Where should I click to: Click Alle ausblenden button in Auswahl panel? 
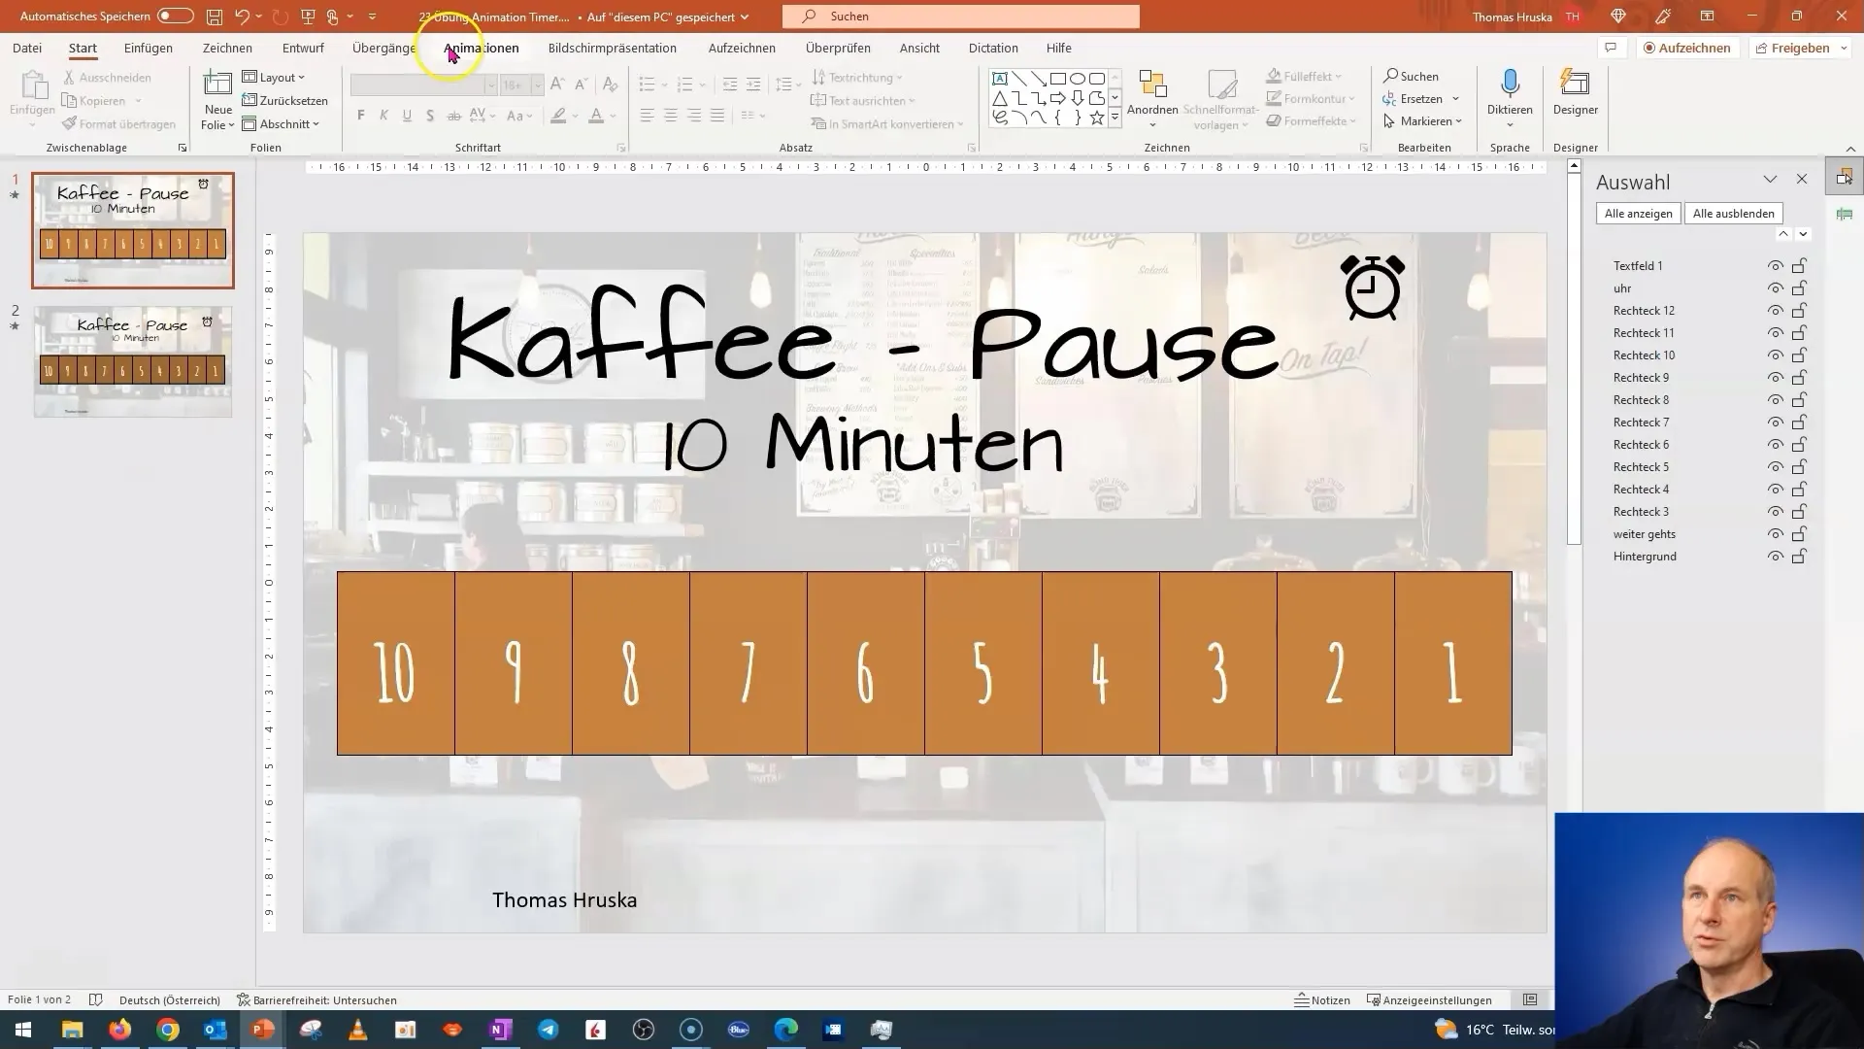1733,213
